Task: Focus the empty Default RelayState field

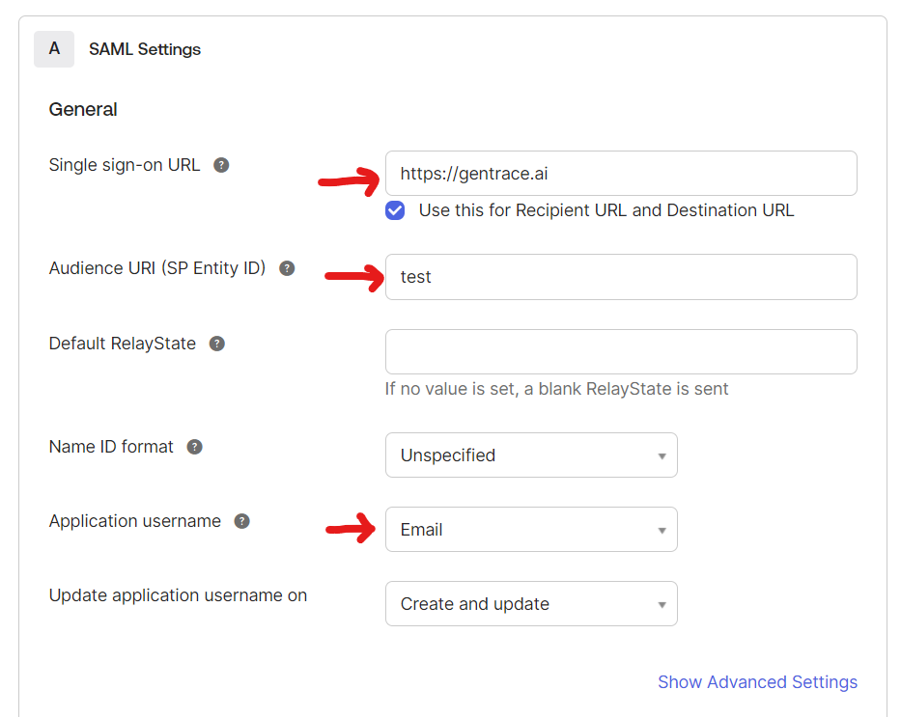Action: [621, 351]
